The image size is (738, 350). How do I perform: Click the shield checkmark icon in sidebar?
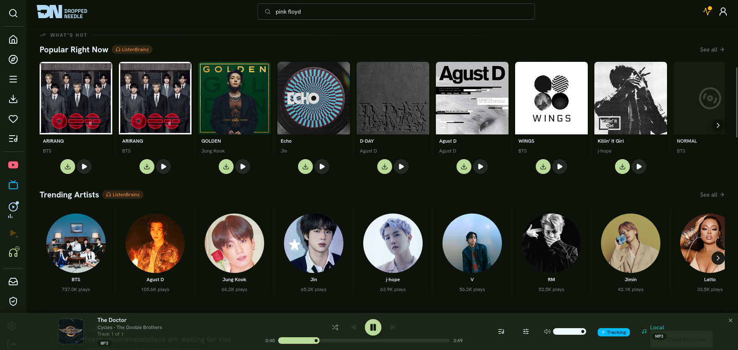click(x=13, y=301)
